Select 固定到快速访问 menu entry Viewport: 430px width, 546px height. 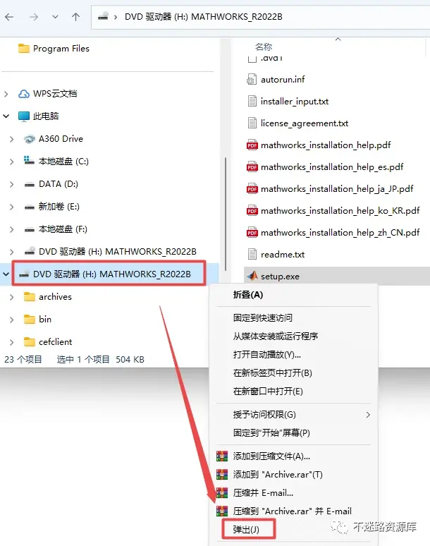pos(263,317)
